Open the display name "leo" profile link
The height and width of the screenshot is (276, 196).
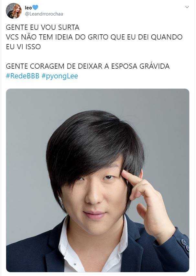pyautogui.click(x=28, y=7)
